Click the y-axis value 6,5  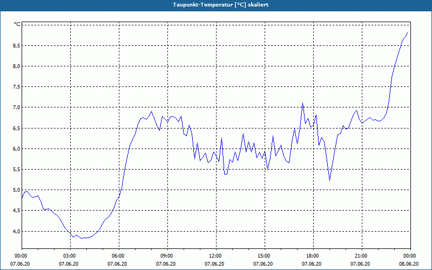(17, 128)
